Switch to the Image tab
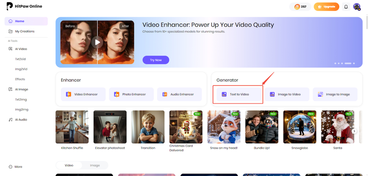 (x=95, y=165)
